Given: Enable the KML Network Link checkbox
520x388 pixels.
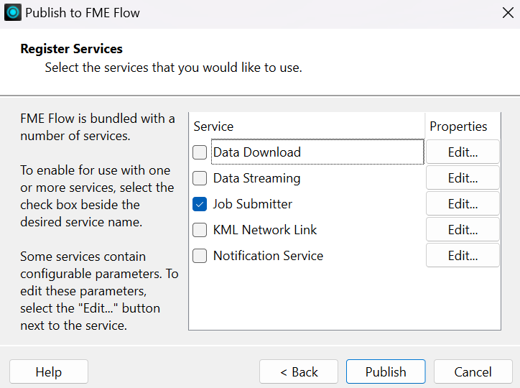Looking at the screenshot, I should click(200, 230).
